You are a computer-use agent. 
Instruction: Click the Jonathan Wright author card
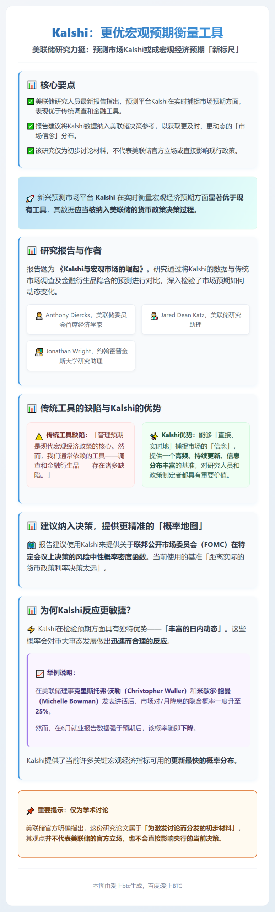[x=81, y=356]
